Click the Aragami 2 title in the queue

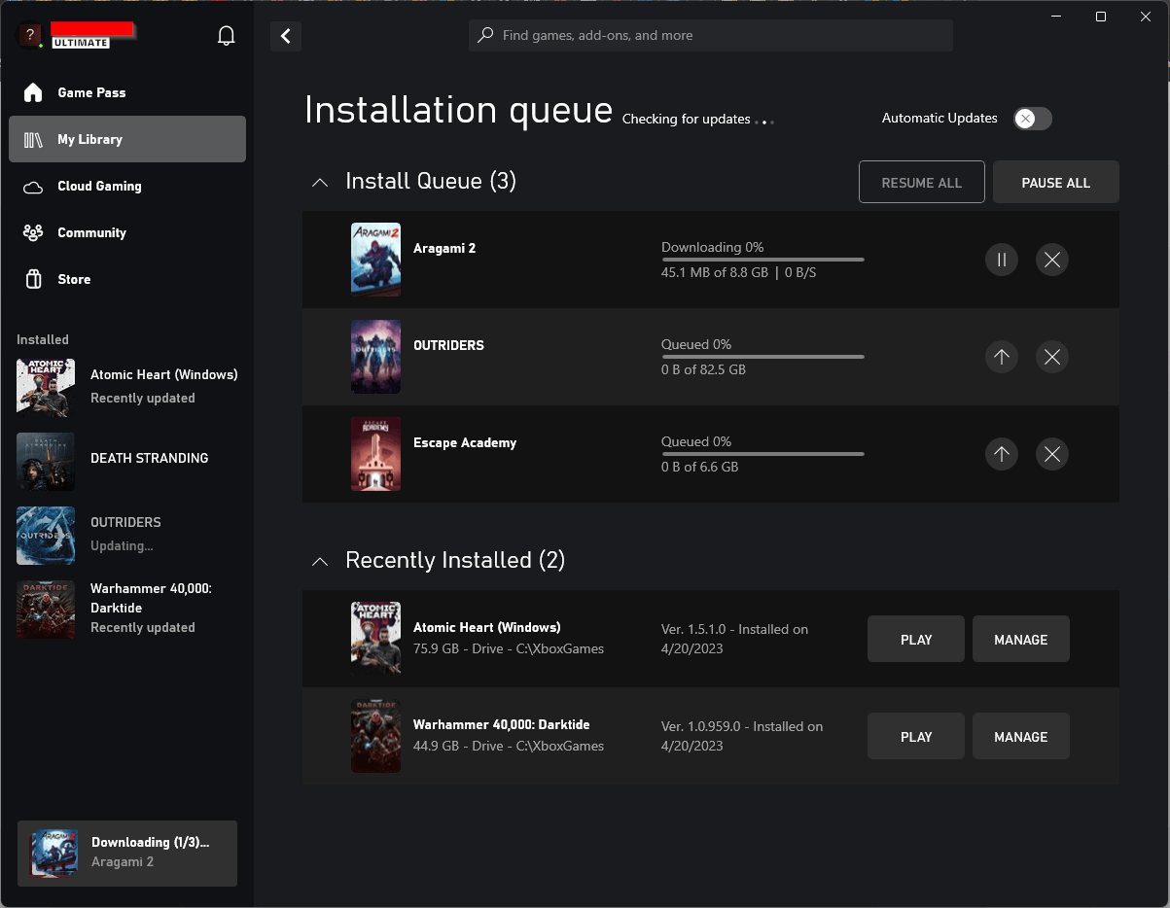coord(444,248)
